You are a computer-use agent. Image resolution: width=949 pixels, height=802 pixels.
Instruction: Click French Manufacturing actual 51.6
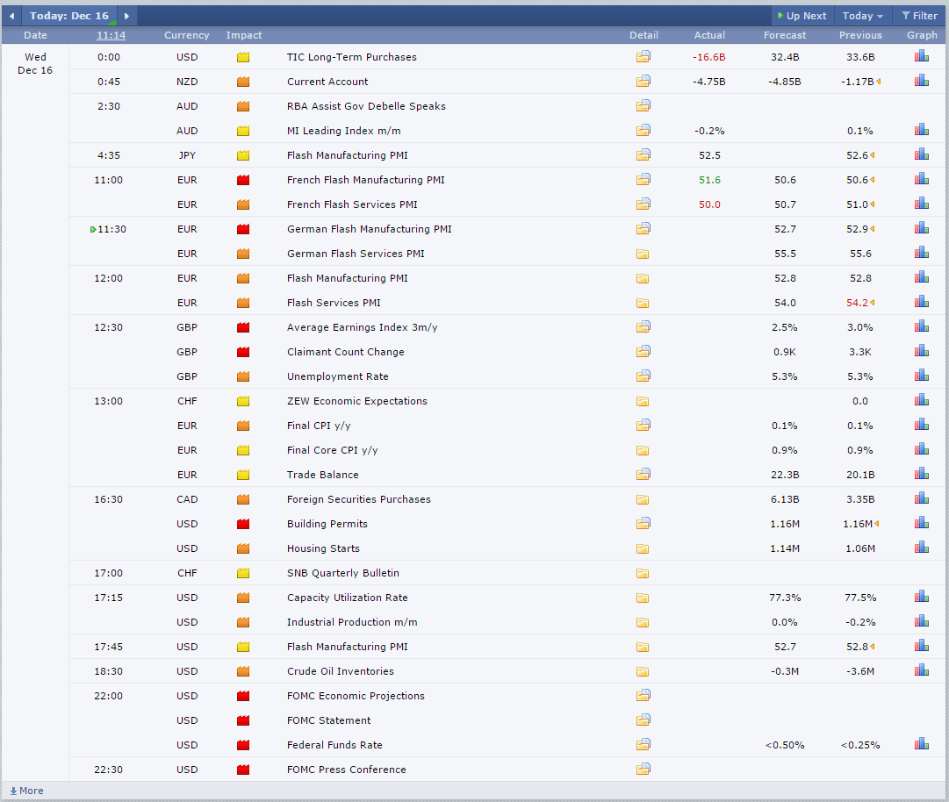click(709, 180)
